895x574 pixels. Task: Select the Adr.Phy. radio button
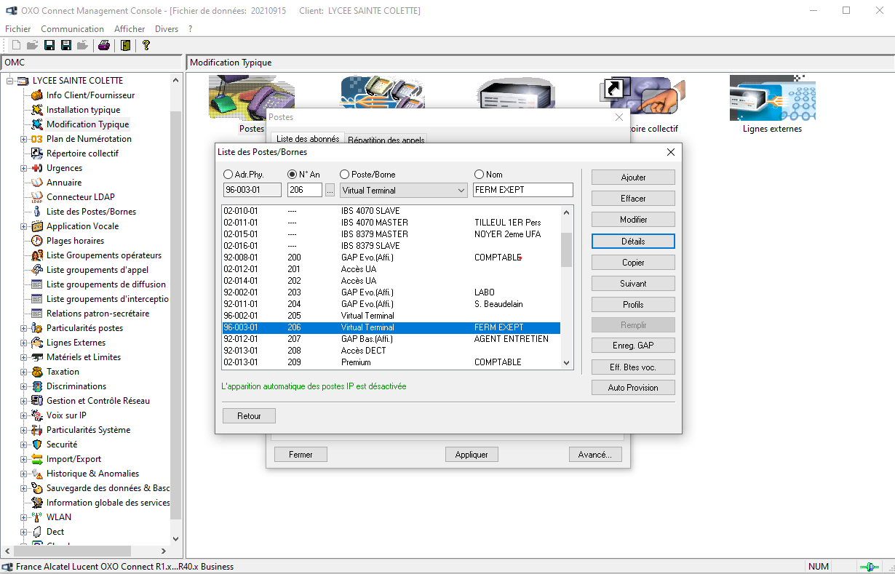228,175
